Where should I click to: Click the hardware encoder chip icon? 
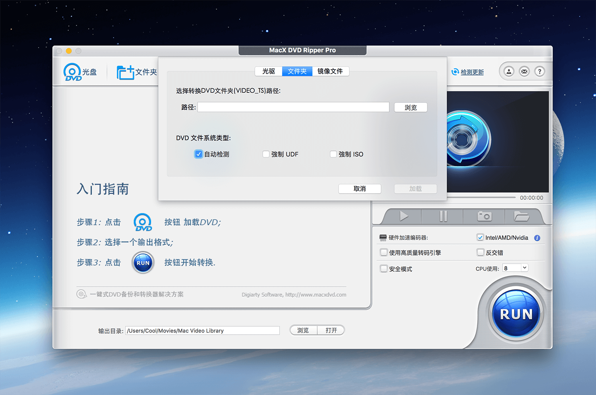383,238
